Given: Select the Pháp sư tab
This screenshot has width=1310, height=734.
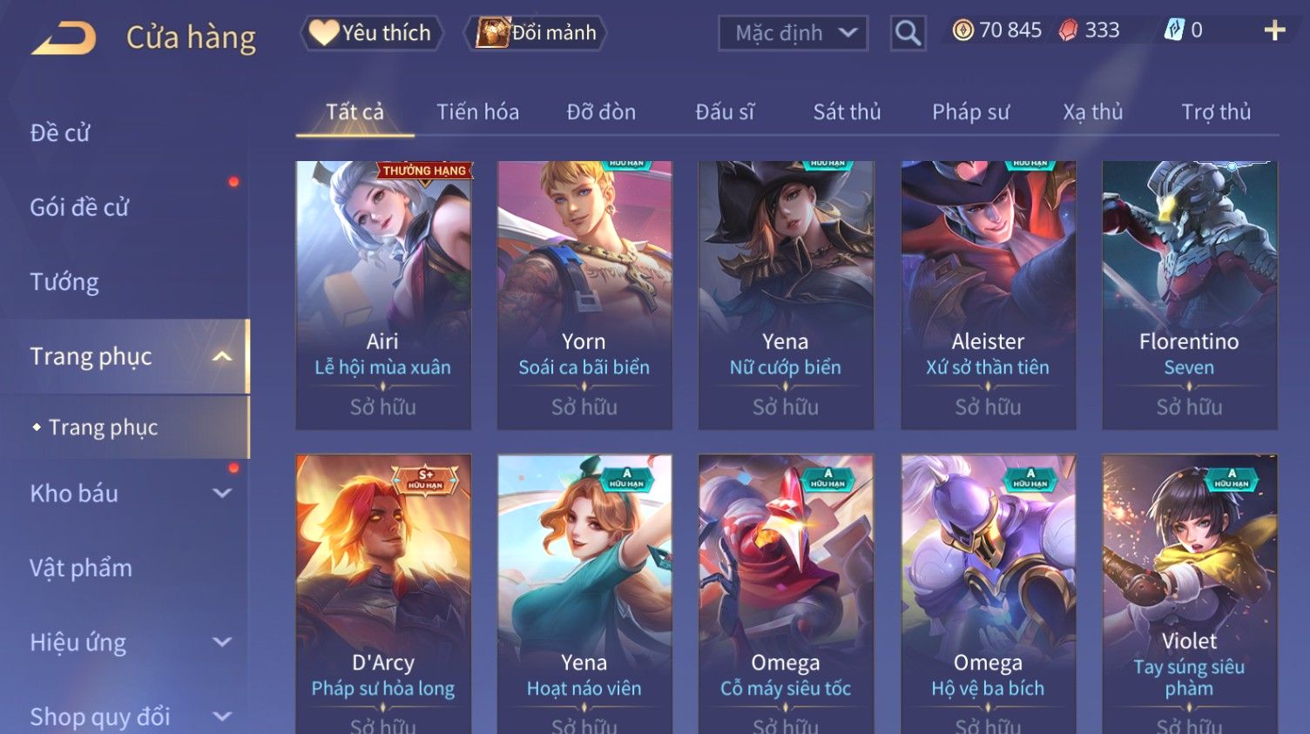Looking at the screenshot, I should (x=970, y=111).
